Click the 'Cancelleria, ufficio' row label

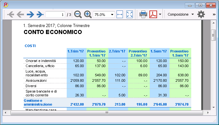pos(40,66)
